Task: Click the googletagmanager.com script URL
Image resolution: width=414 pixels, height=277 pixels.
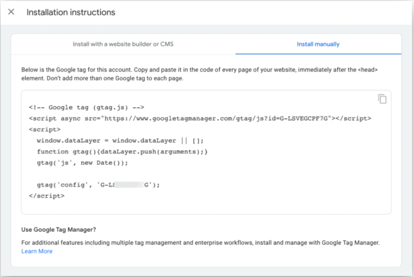Action: pyautogui.click(x=216, y=119)
